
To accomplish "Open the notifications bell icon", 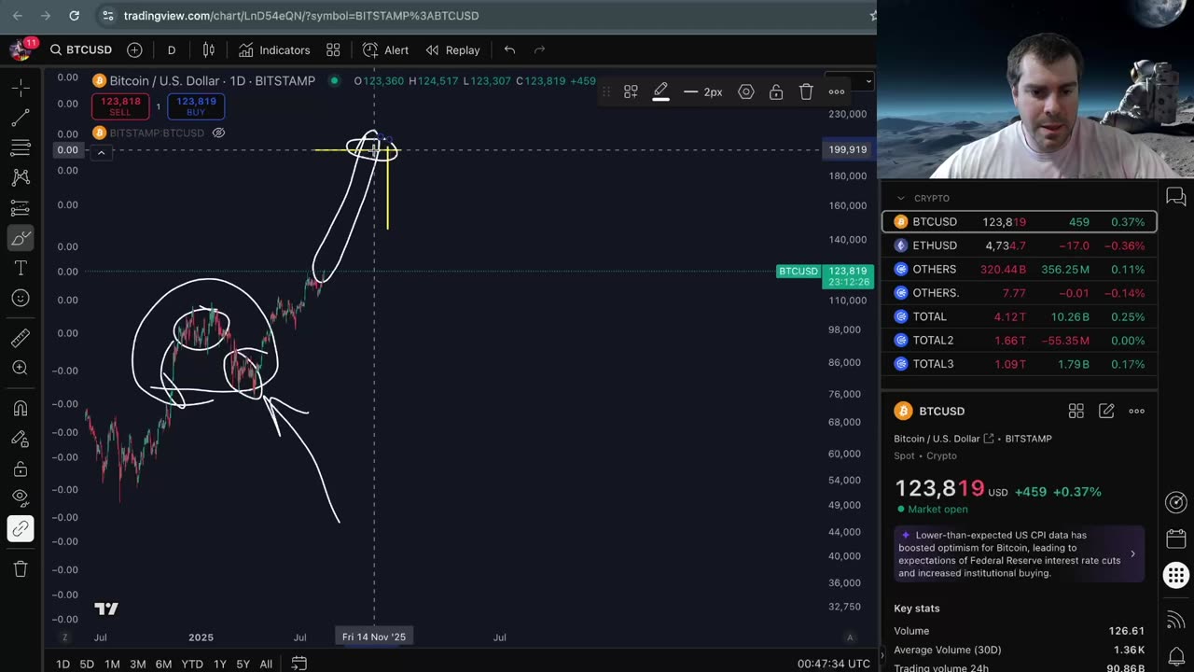I will (1176, 656).
